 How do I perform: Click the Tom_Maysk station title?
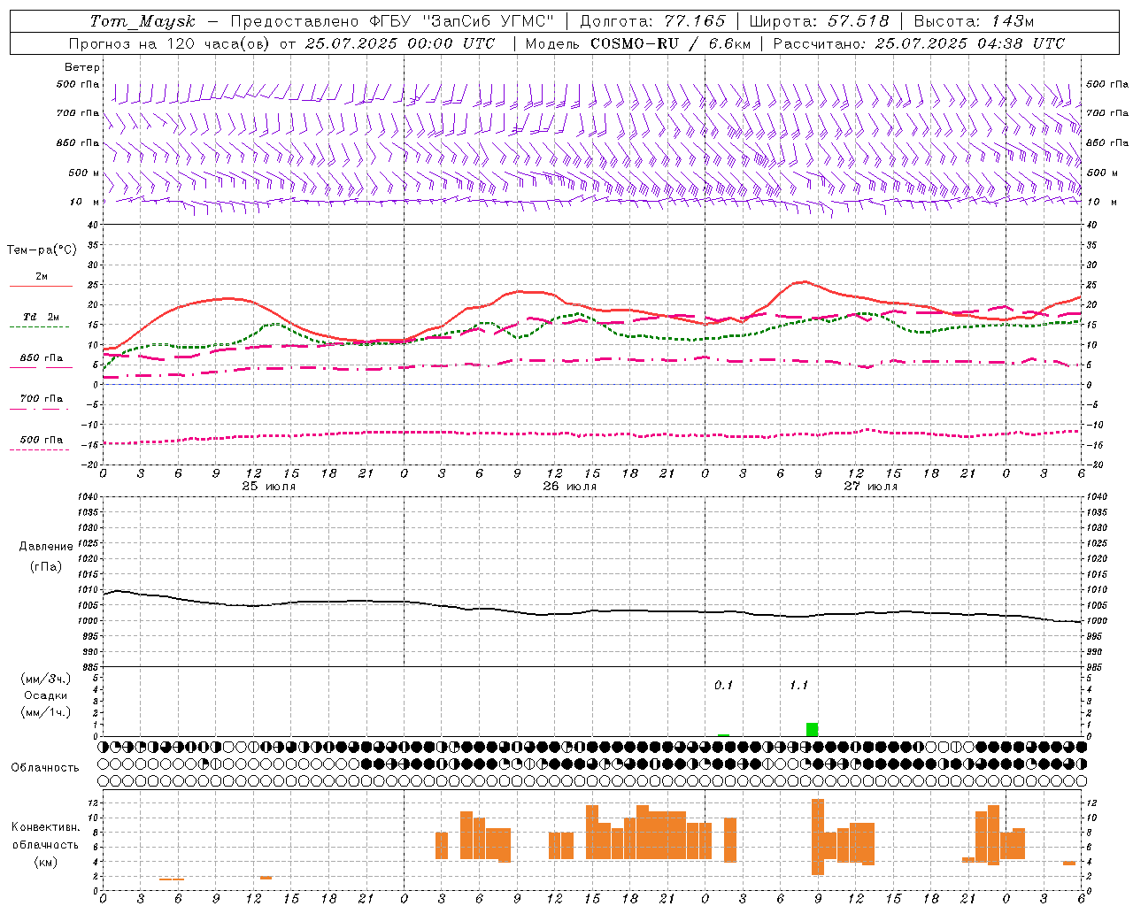tap(143, 21)
